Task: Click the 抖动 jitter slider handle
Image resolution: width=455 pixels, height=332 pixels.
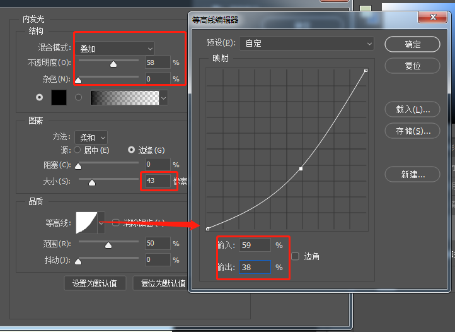Action: click(78, 262)
